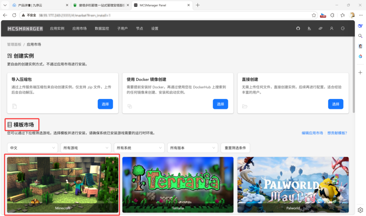Click 选择 on the 直接创建 card
The image size is (366, 216).
[x=336, y=104]
